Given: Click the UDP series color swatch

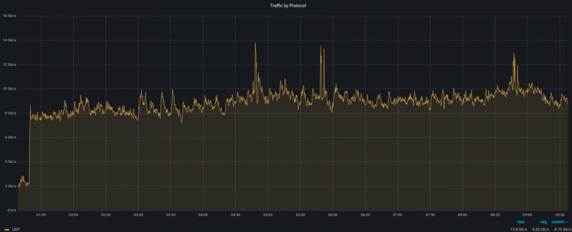Looking at the screenshot, I should [7, 229].
